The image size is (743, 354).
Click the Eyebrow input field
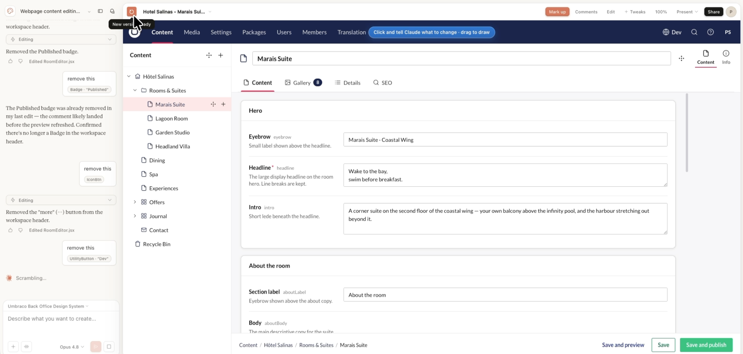505,140
